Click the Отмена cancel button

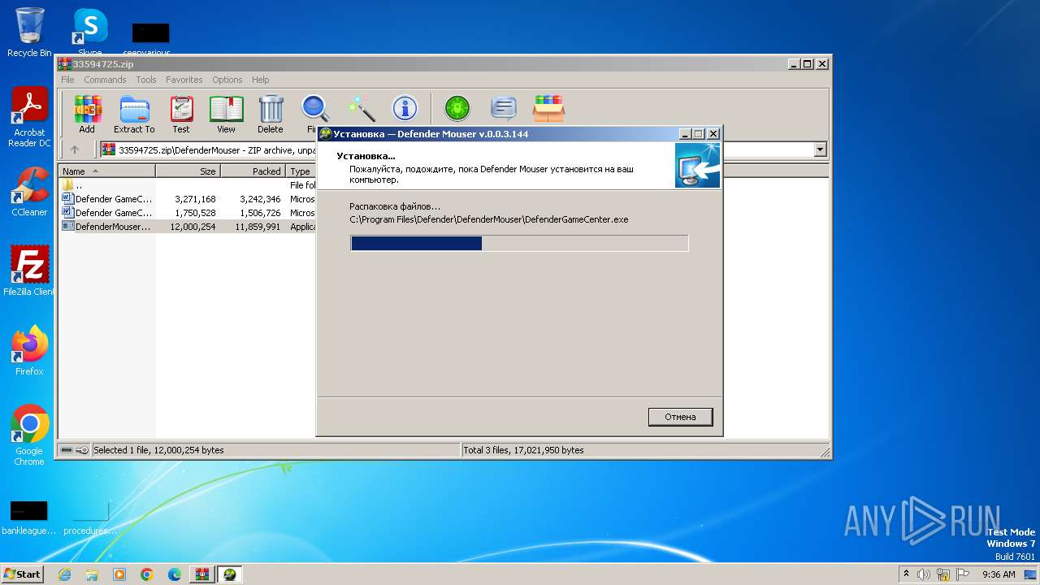[681, 417]
